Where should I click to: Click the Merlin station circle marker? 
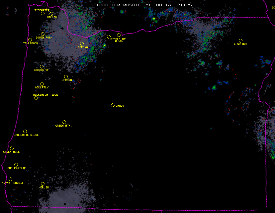(x=43, y=184)
